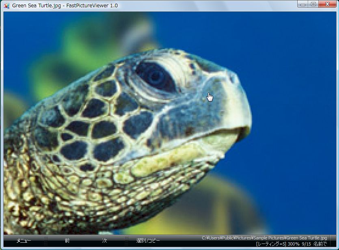Click the FastPictureViewer app icon in title bar
Screen dimensions: 339x250
point(7,6)
